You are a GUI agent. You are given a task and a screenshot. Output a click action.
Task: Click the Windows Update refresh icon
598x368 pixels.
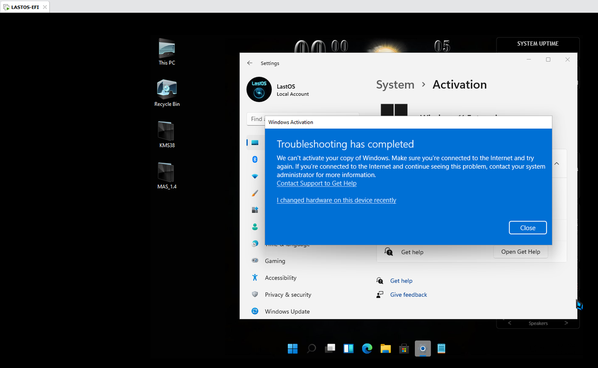click(x=255, y=311)
